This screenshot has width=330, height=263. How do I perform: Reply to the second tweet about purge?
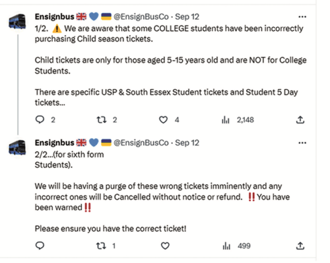[40, 246]
